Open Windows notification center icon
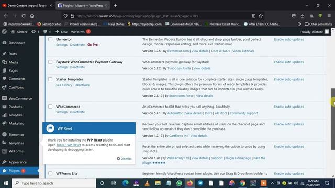Screen dimensions: 335x188 point(327,183)
